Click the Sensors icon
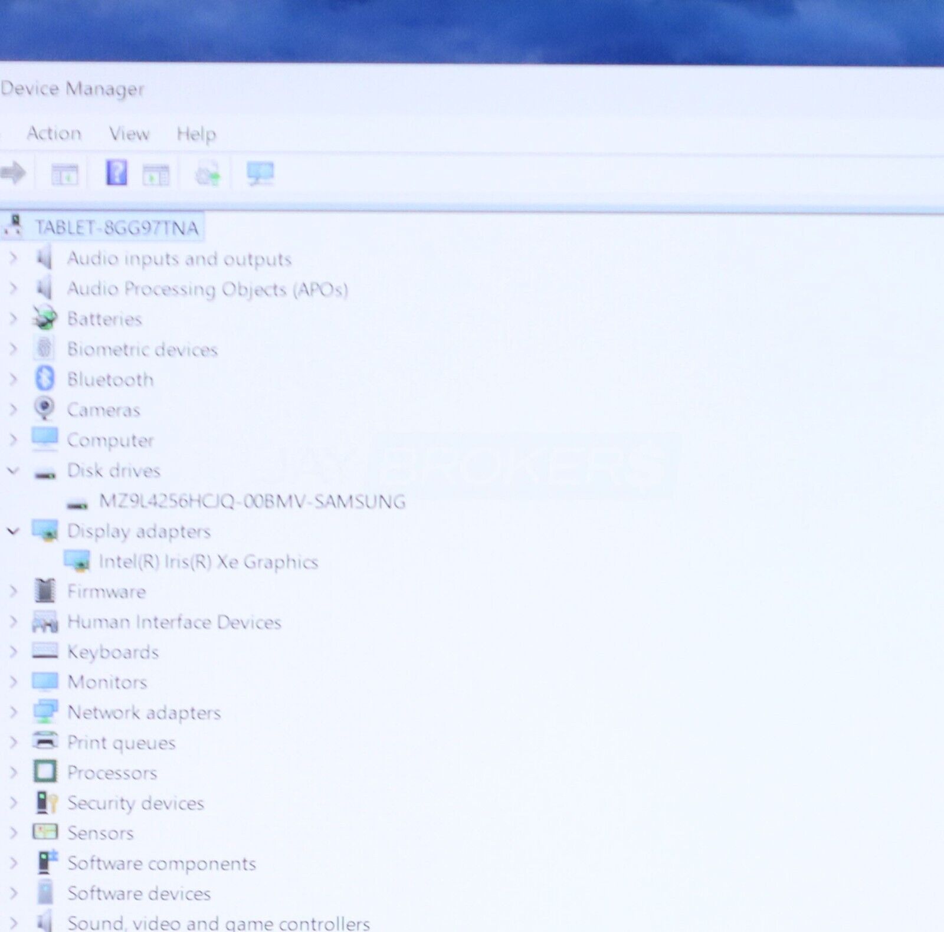 [45, 832]
